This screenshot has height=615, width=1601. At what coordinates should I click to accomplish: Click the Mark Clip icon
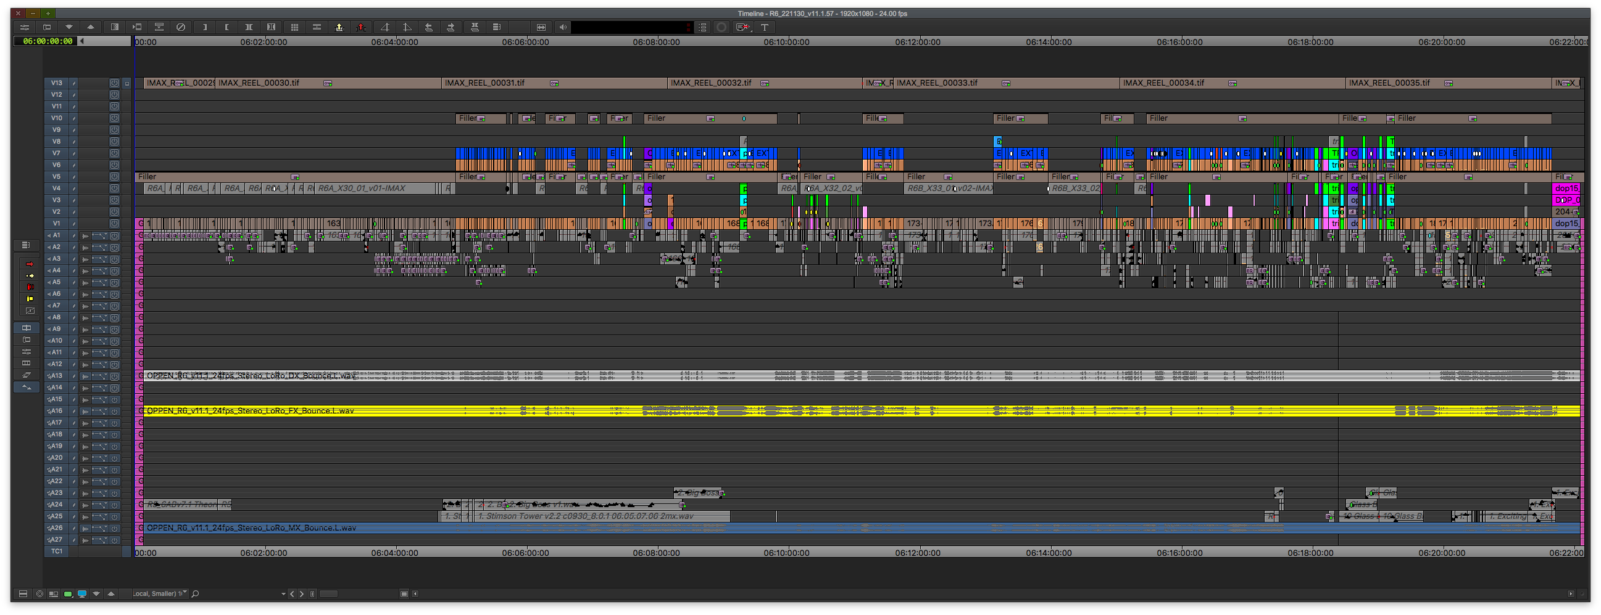pyautogui.click(x=249, y=27)
